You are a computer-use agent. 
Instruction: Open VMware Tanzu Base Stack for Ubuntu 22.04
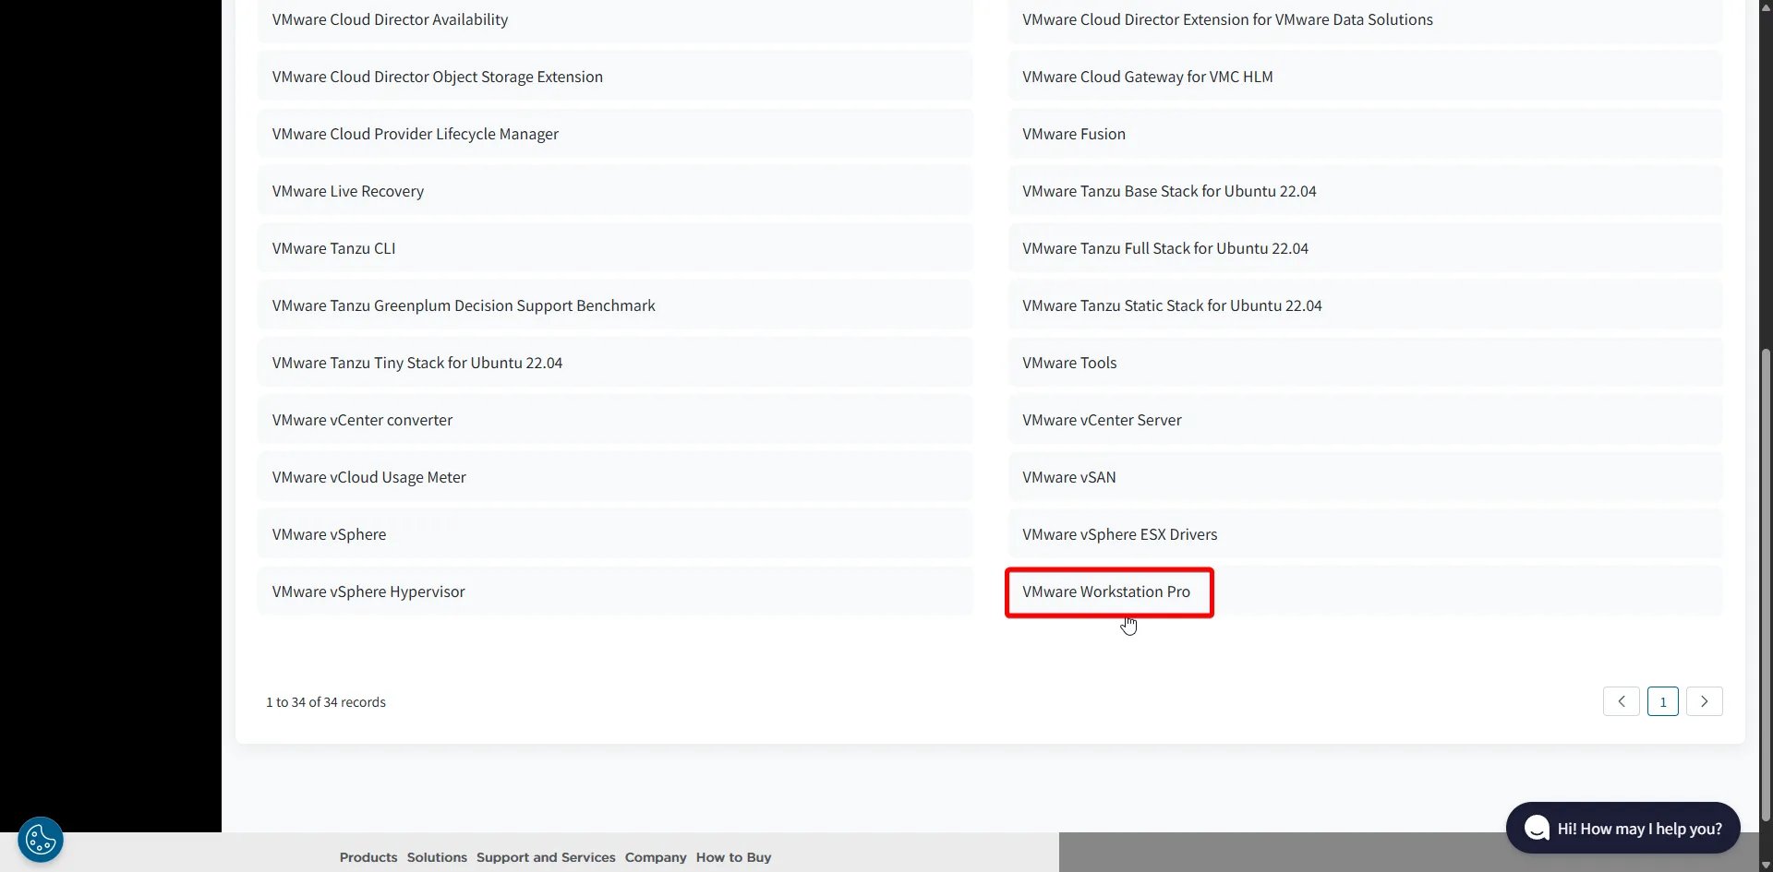(x=1365, y=191)
